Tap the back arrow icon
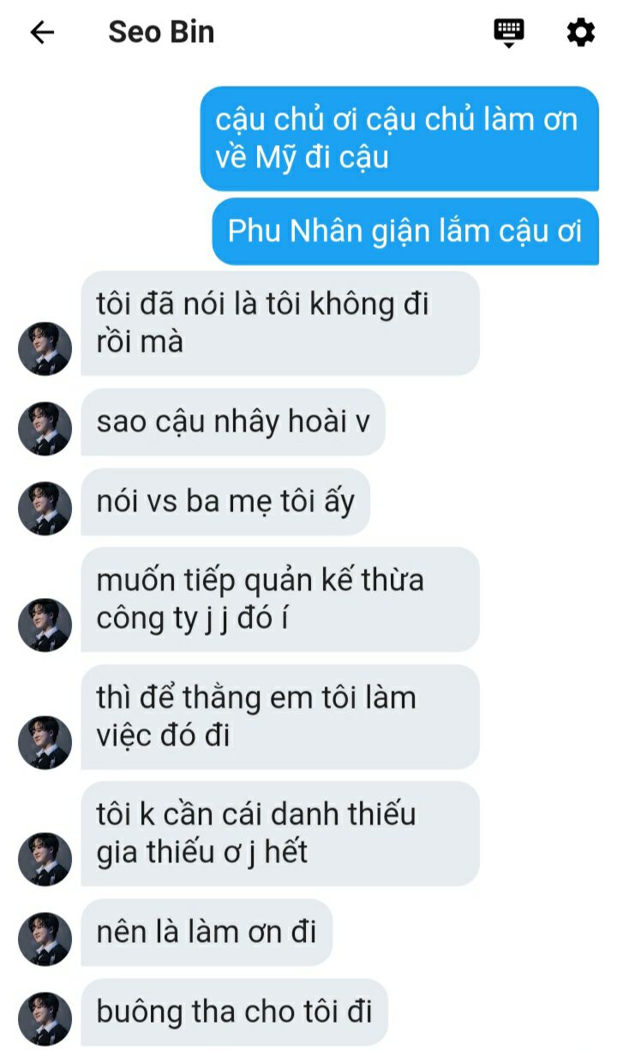617x1051 pixels. [x=42, y=33]
